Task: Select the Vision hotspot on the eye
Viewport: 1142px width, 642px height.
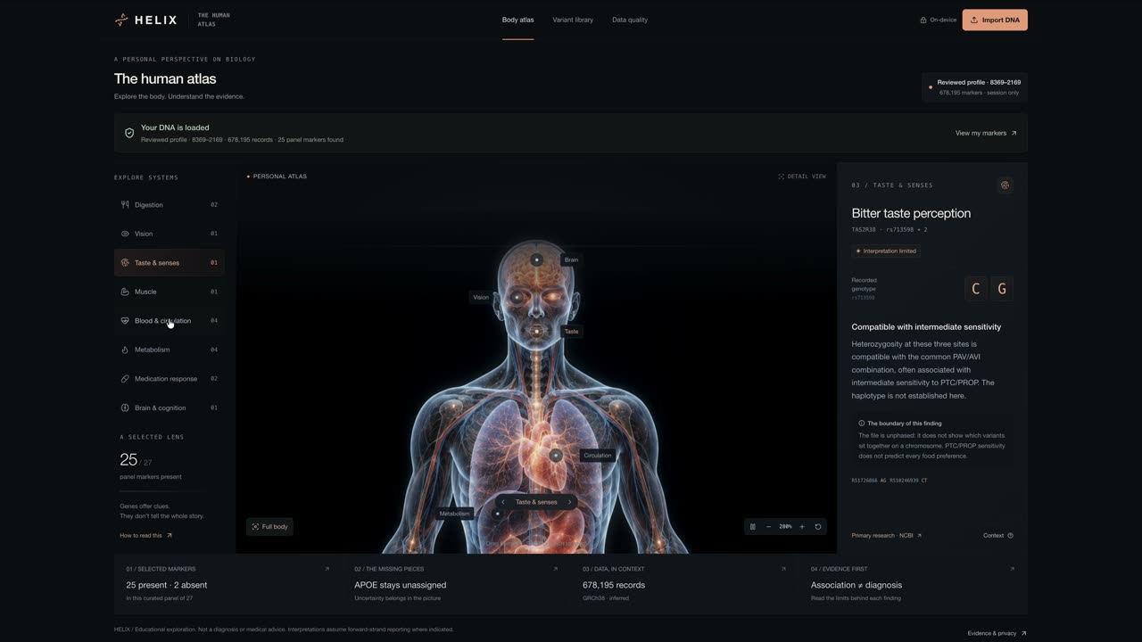Action: [517, 297]
